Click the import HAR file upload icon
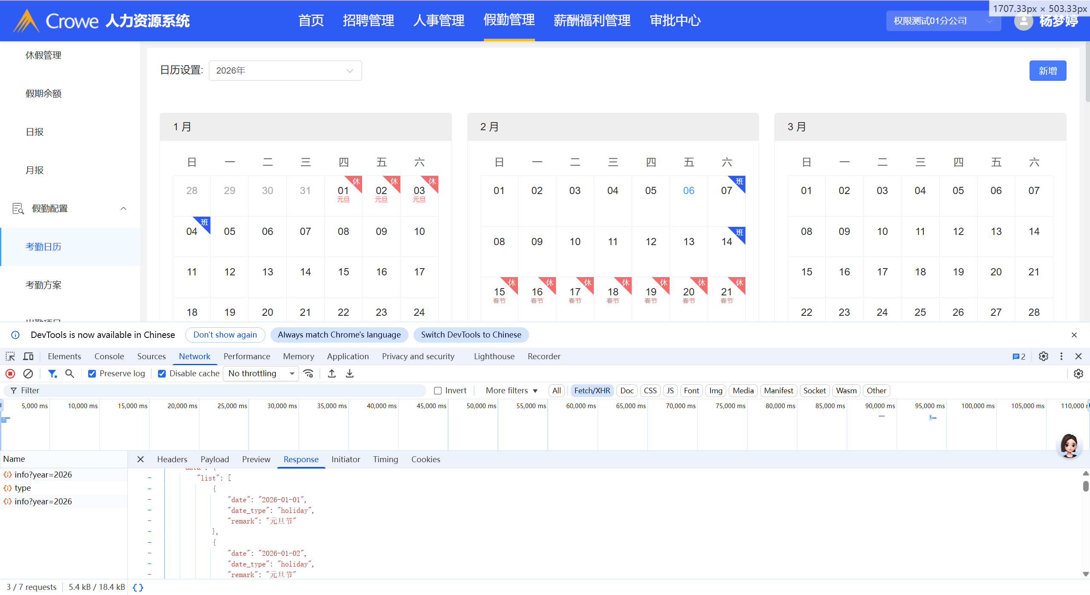 pos(332,374)
